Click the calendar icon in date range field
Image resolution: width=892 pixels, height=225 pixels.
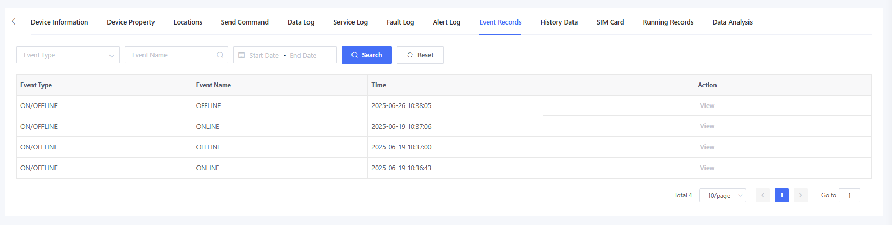(241, 55)
